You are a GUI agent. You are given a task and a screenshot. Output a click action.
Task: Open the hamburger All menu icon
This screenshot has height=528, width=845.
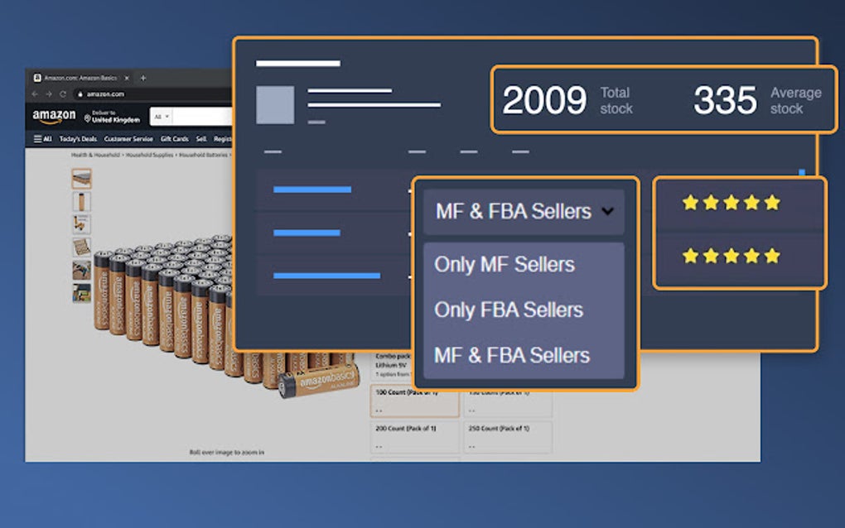[38, 138]
